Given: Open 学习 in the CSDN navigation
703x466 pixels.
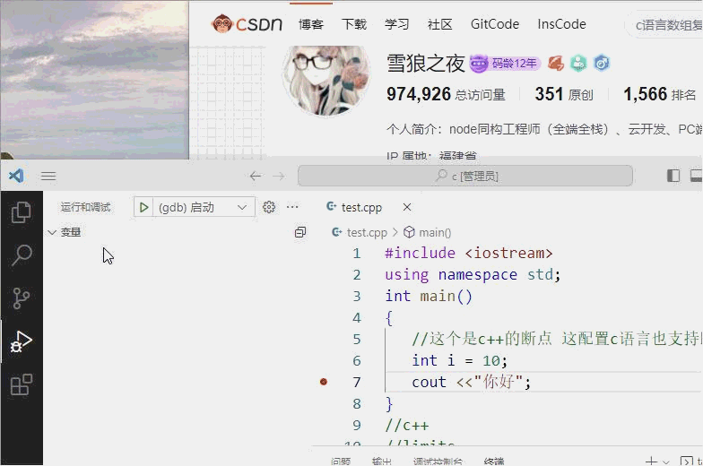Looking at the screenshot, I should pyautogui.click(x=396, y=24).
